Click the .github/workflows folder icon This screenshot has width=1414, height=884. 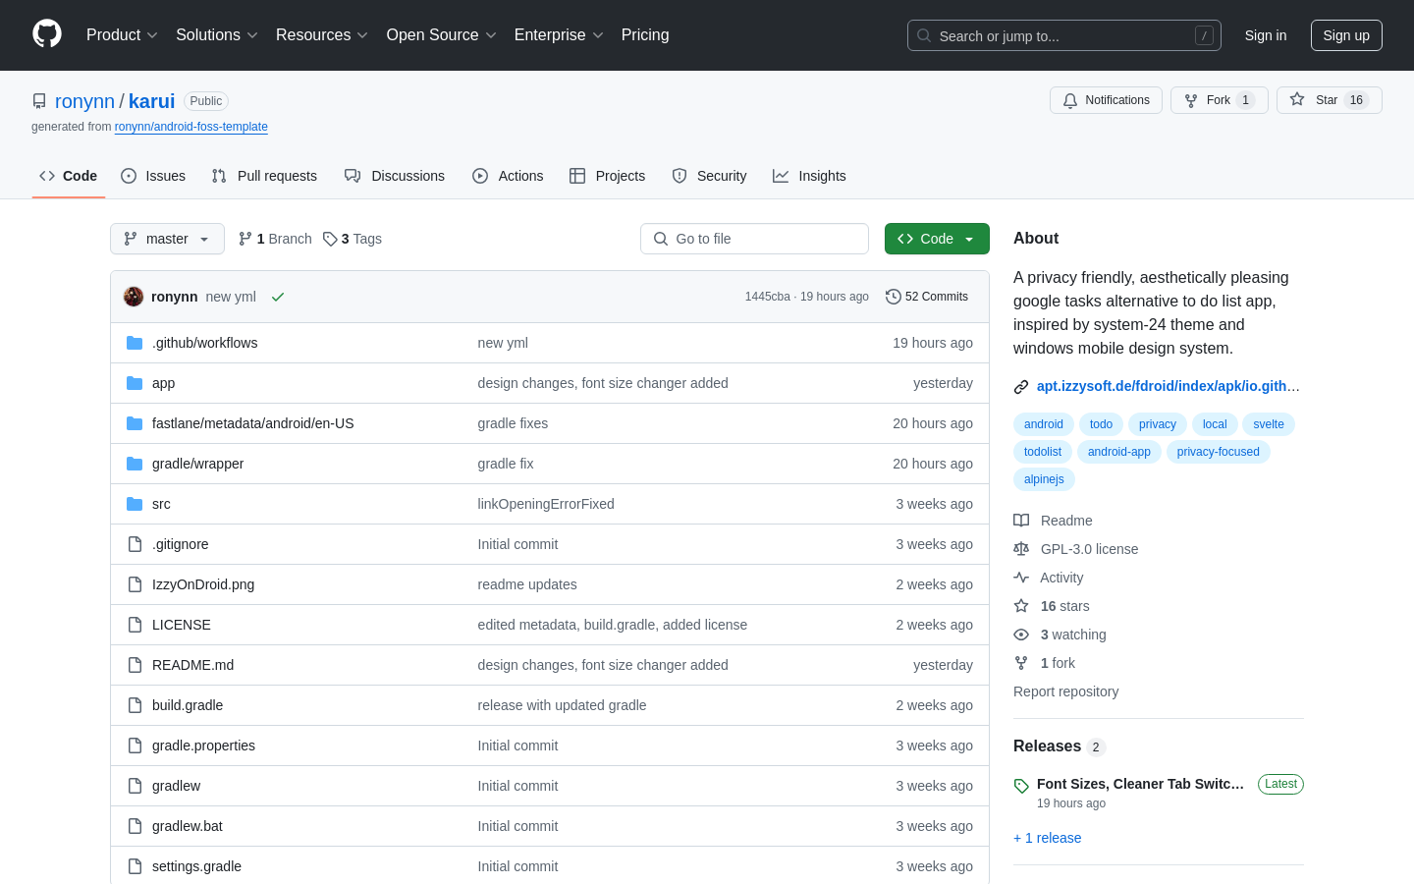(135, 343)
